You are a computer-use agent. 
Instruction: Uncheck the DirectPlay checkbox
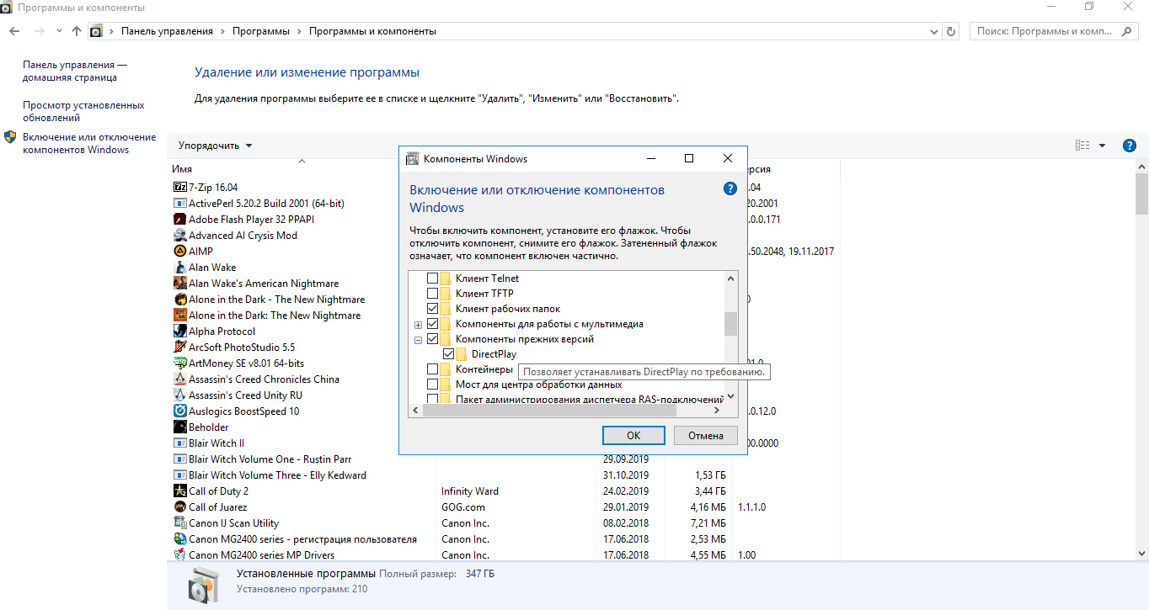[x=448, y=354]
